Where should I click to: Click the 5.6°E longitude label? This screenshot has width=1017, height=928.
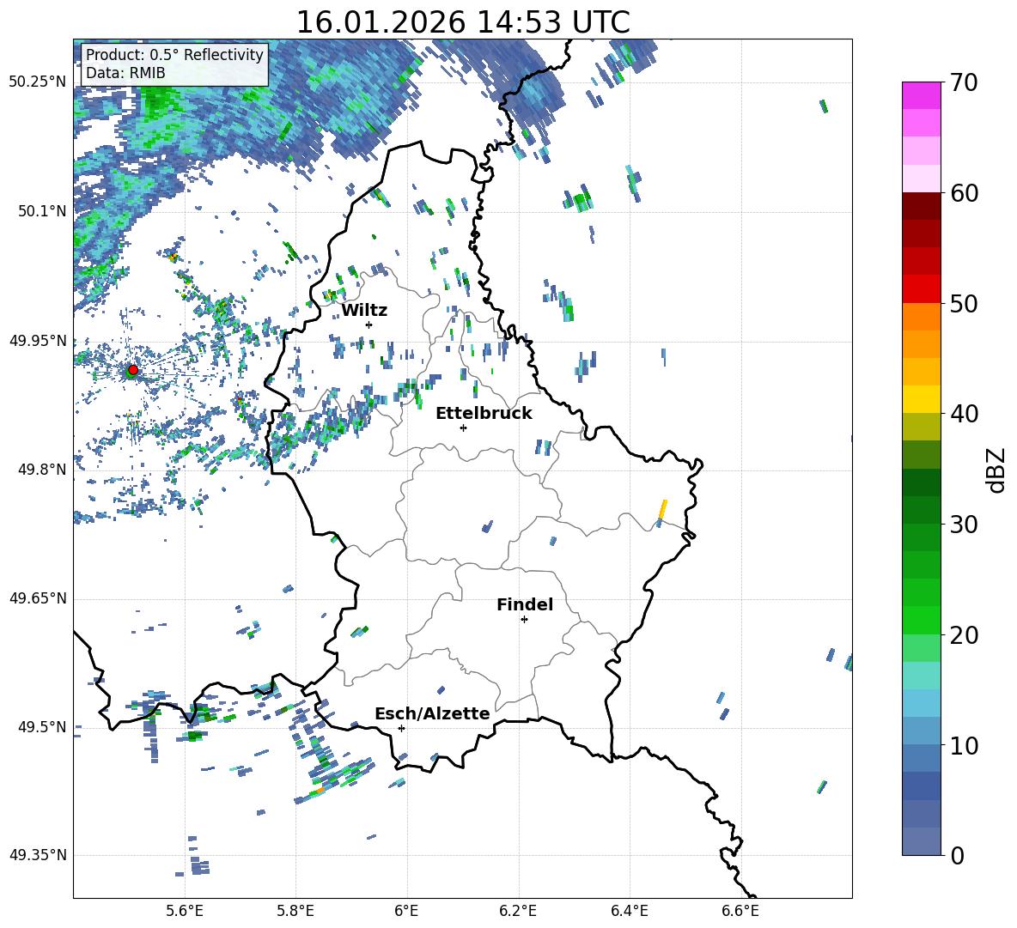185,911
